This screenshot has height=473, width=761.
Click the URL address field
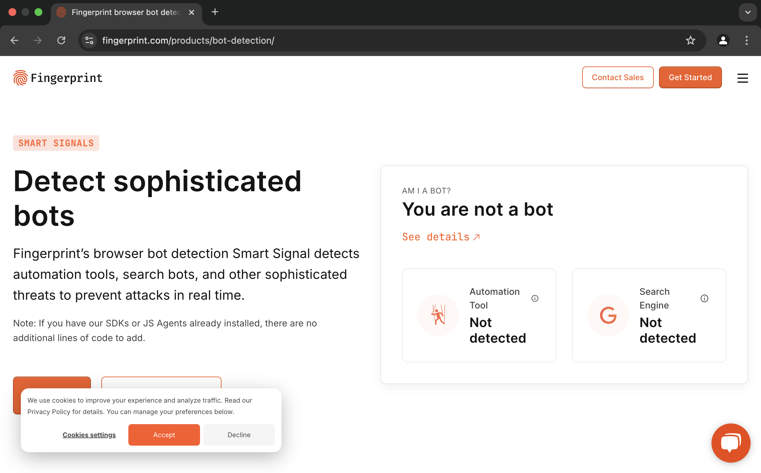(358, 40)
